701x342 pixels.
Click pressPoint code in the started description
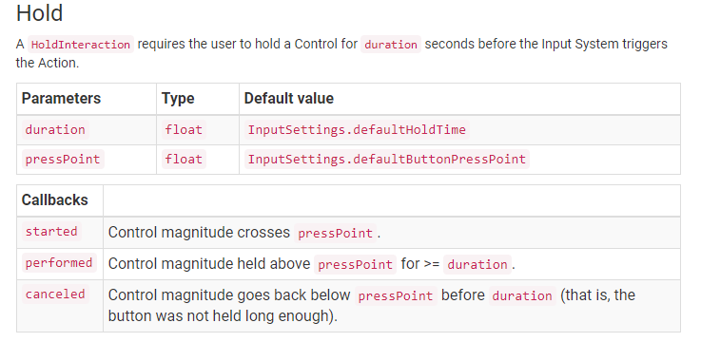coord(336,233)
